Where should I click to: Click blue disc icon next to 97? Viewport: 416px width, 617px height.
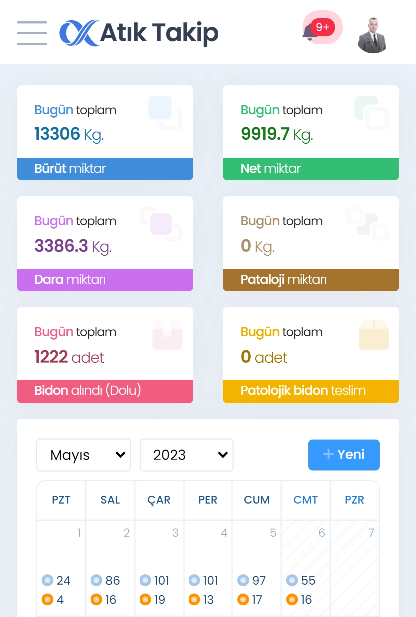point(243,580)
